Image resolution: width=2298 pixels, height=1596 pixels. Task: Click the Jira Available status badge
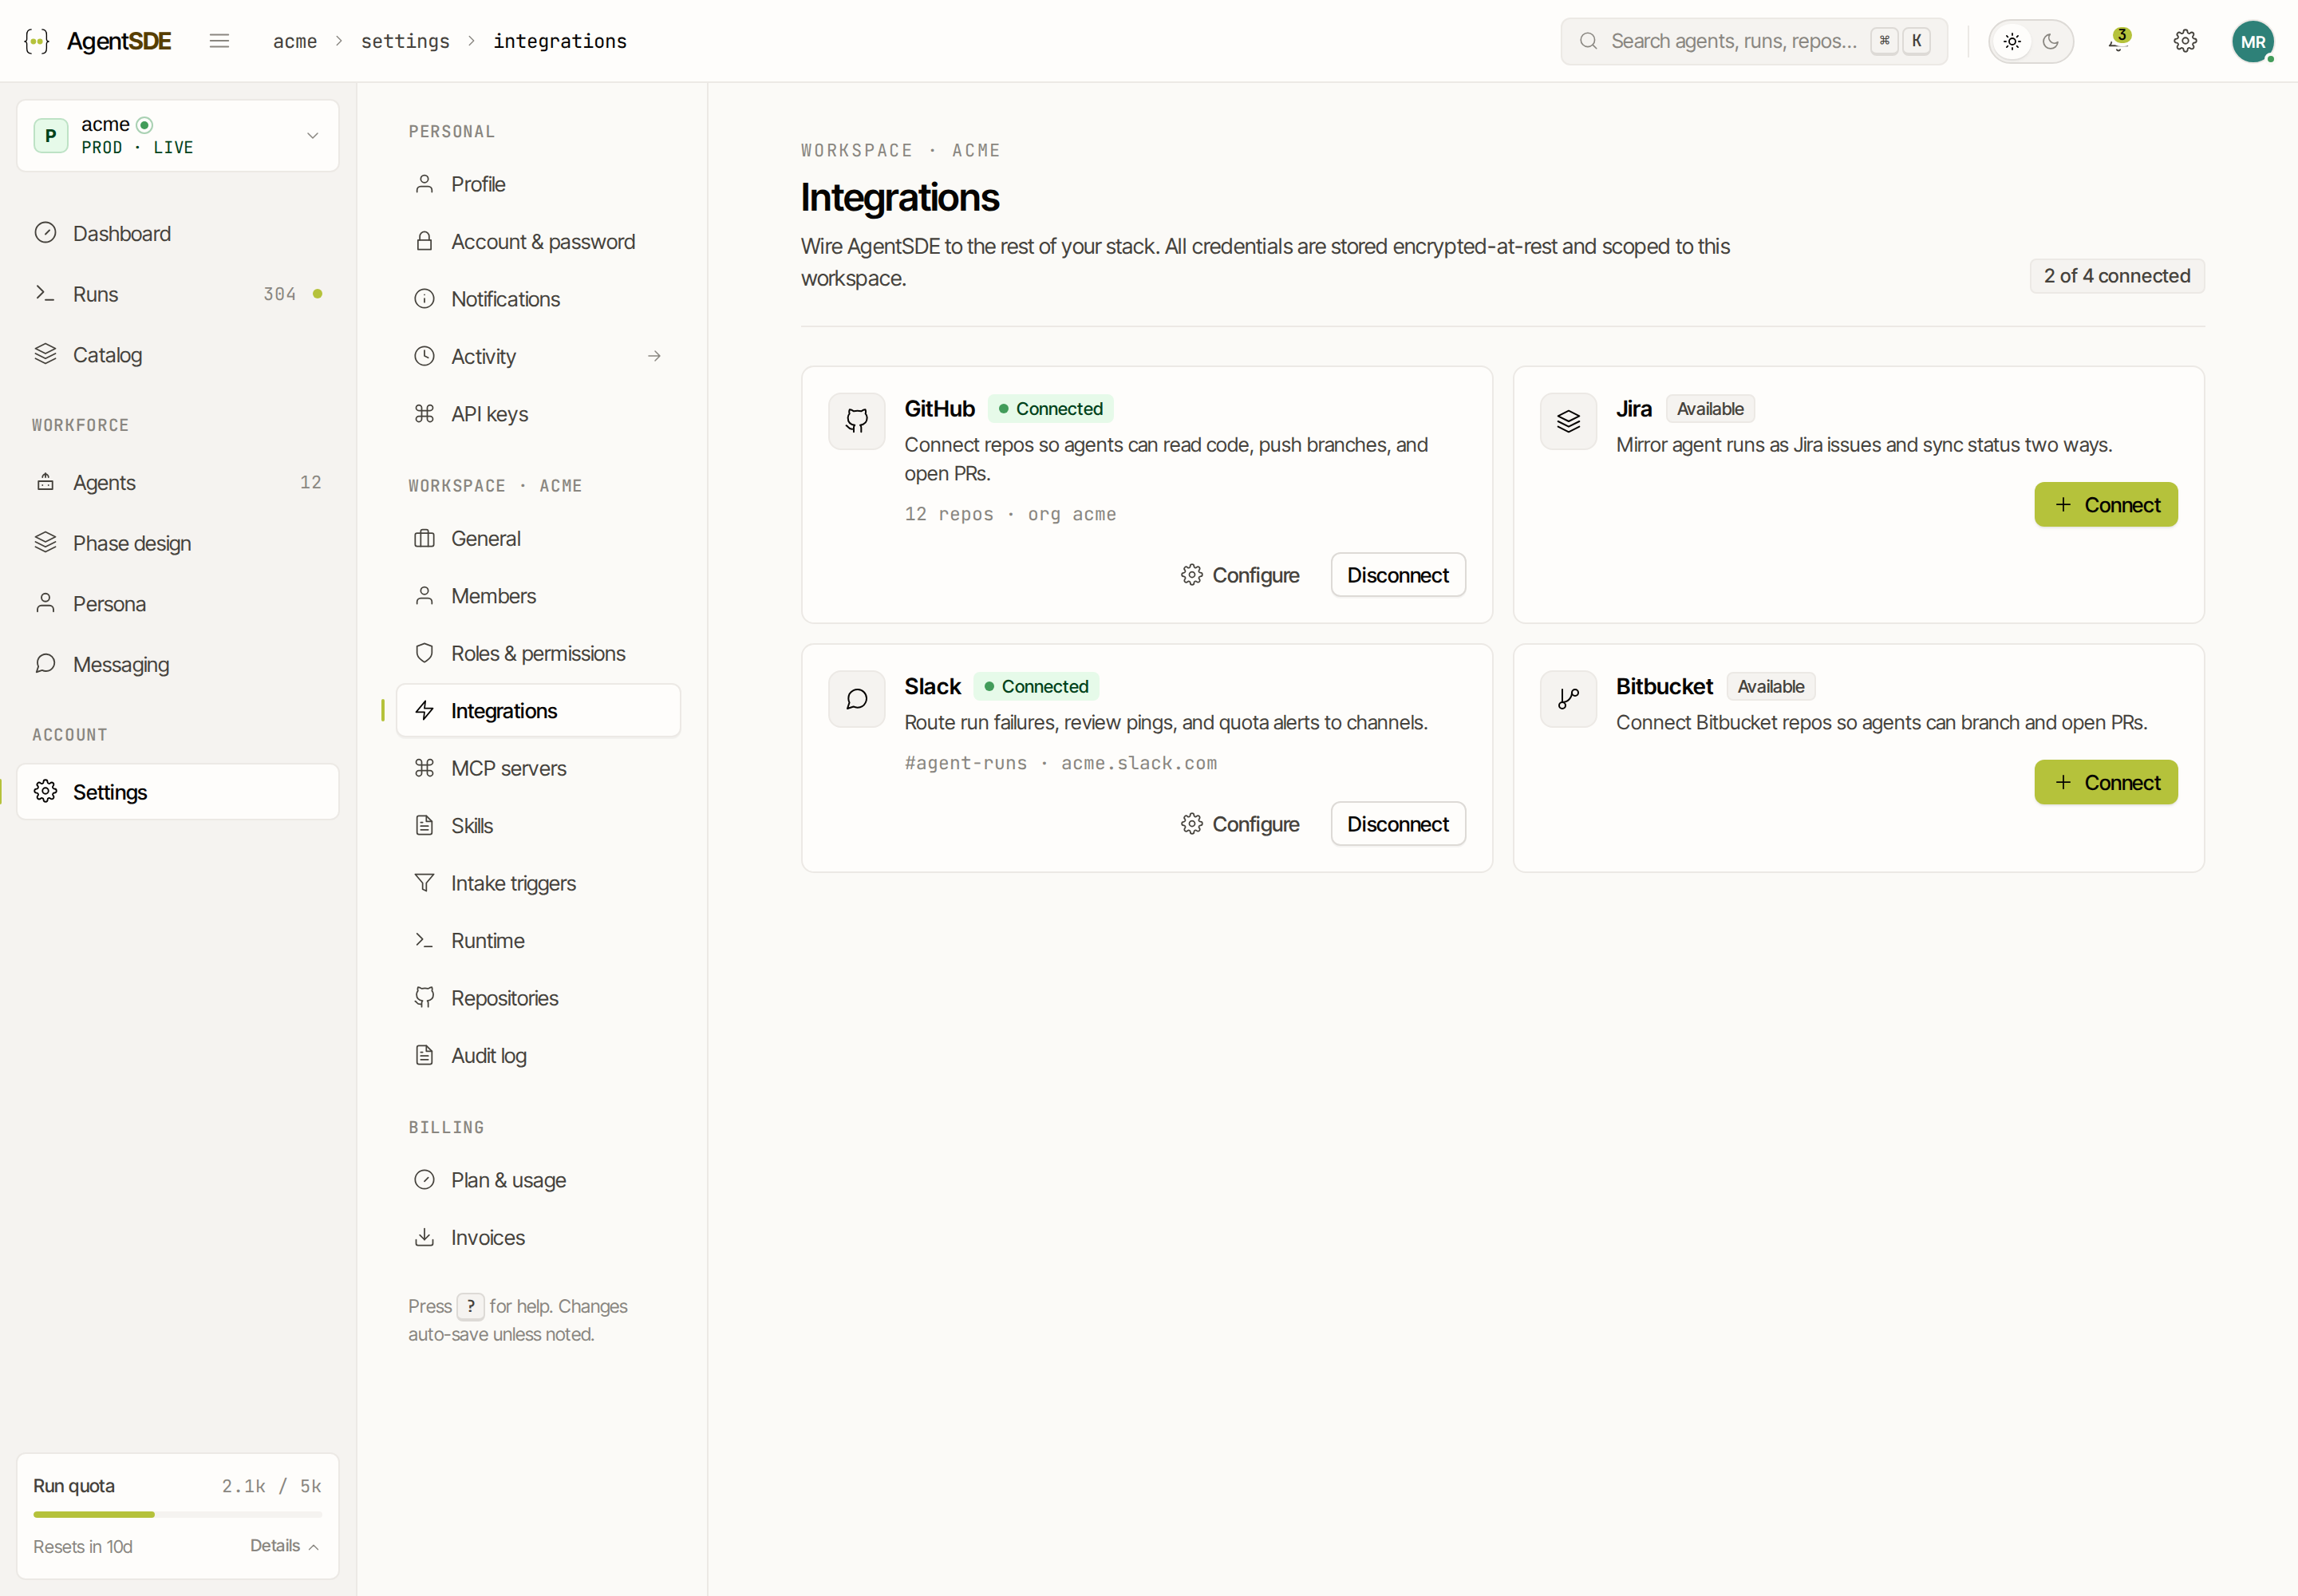(1710, 409)
